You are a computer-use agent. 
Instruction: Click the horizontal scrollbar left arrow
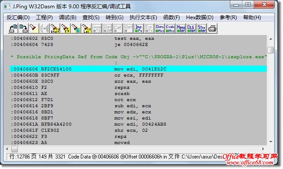[x=7, y=149]
